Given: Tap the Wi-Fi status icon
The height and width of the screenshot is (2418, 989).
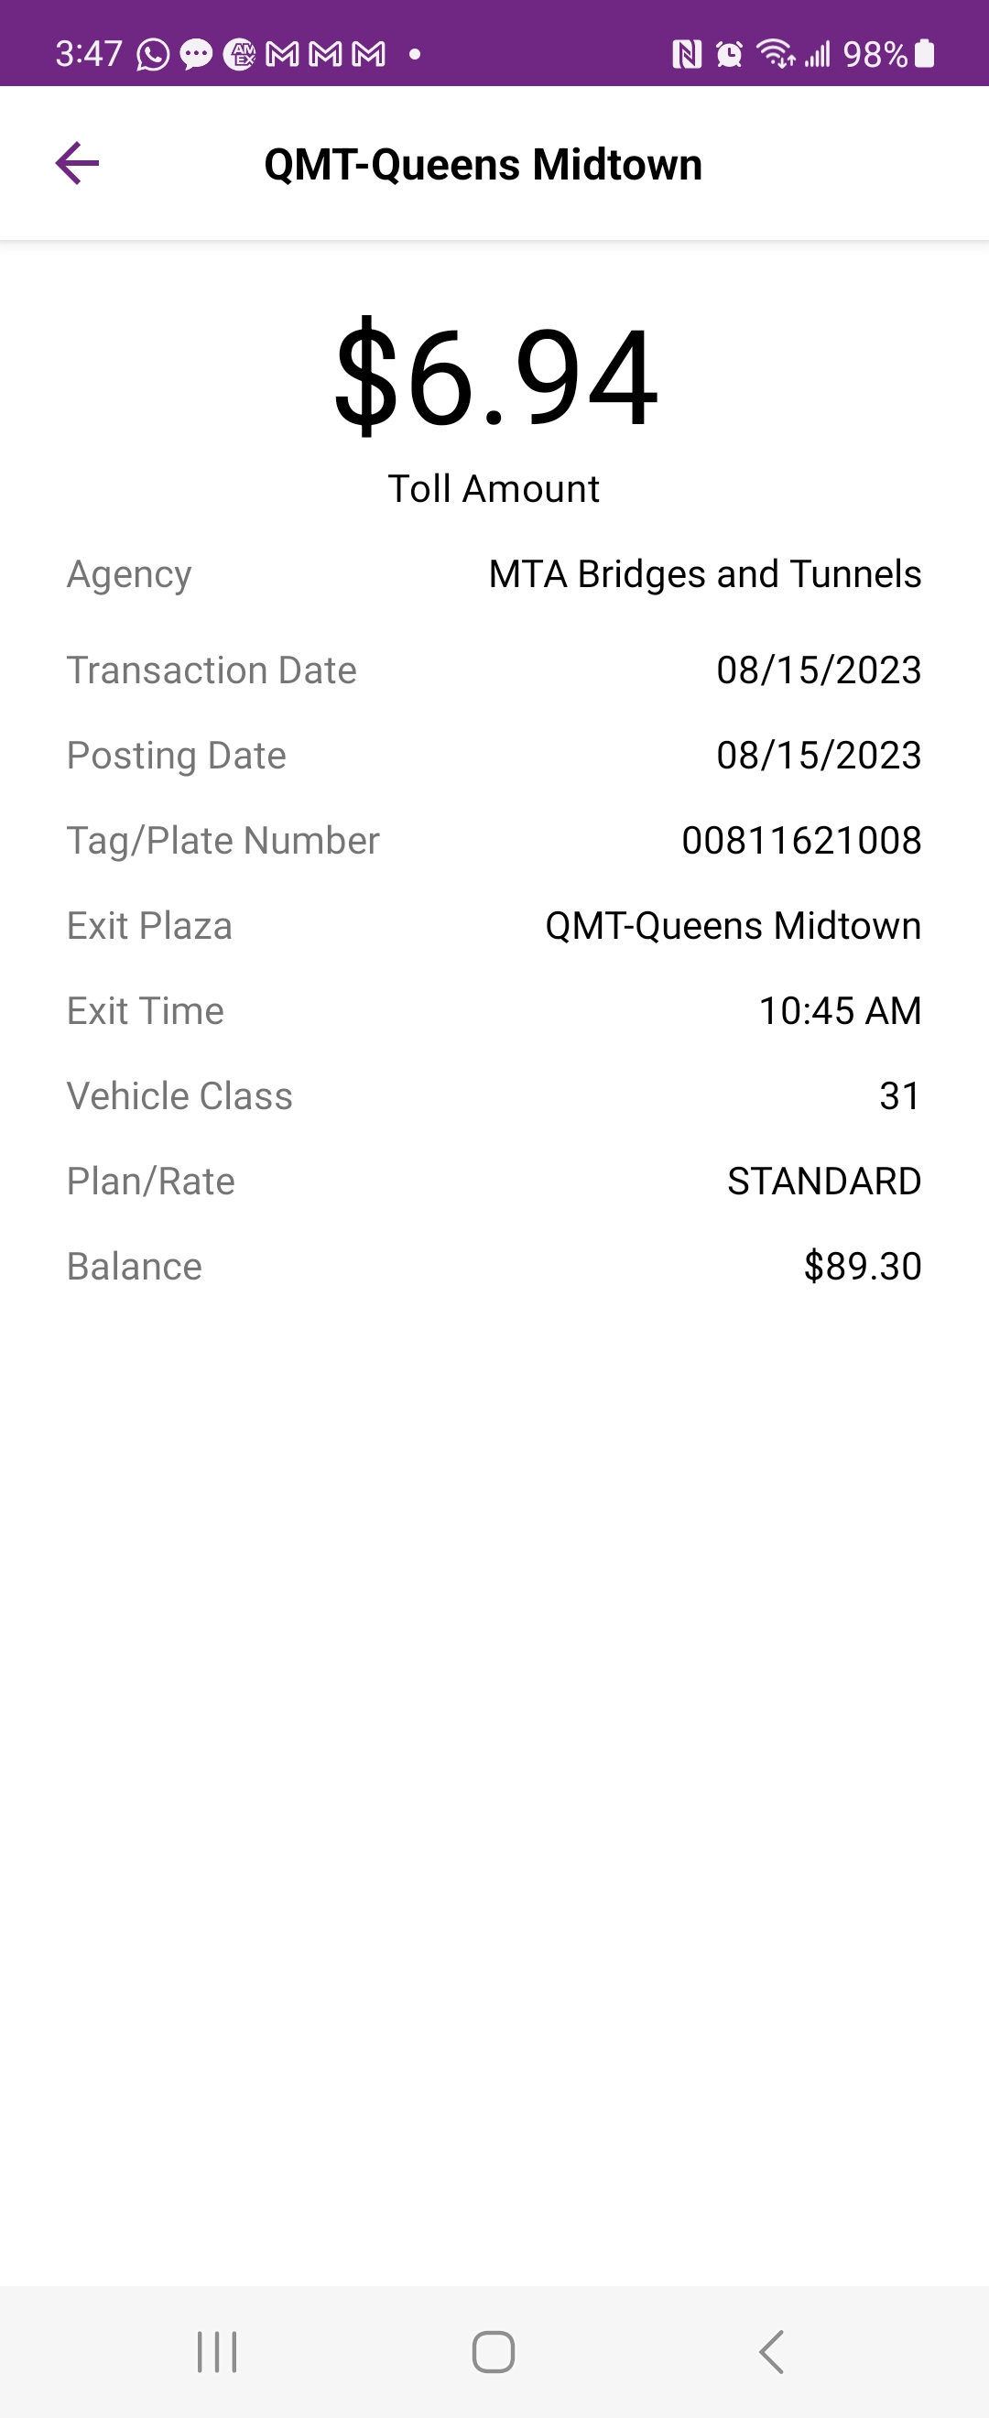Looking at the screenshot, I should pyautogui.click(x=776, y=54).
